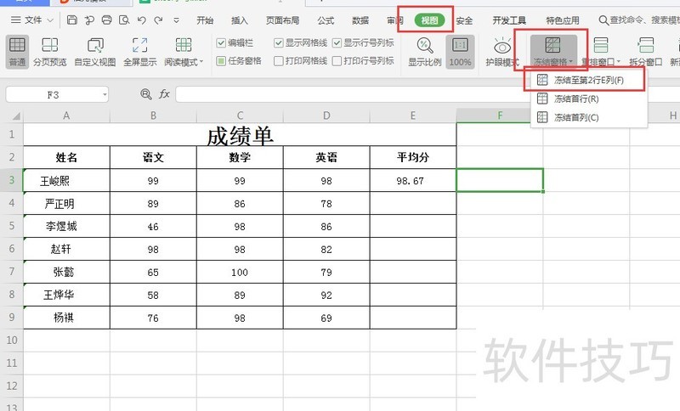Click the name cell 王峻熙
Screen dimensions: 680x411
[66, 180]
